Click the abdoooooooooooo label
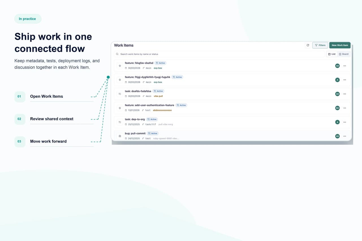 [162, 110]
